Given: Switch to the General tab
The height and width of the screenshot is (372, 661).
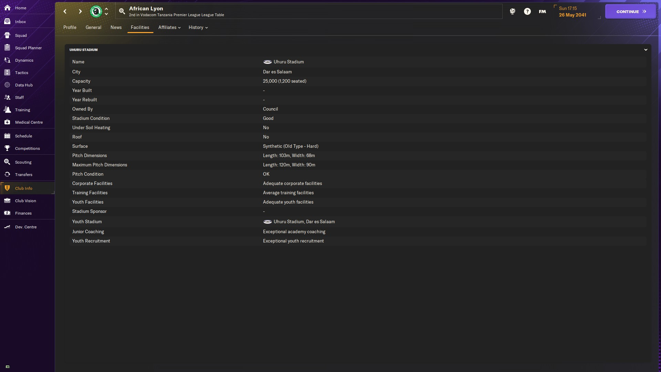Looking at the screenshot, I should pyautogui.click(x=93, y=28).
